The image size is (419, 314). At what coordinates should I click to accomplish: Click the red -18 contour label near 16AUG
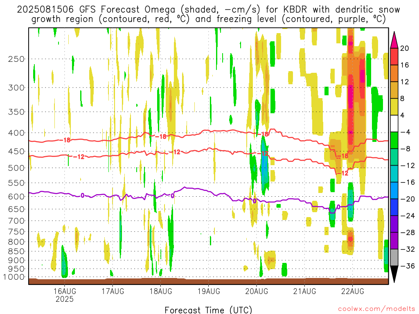pos(65,140)
